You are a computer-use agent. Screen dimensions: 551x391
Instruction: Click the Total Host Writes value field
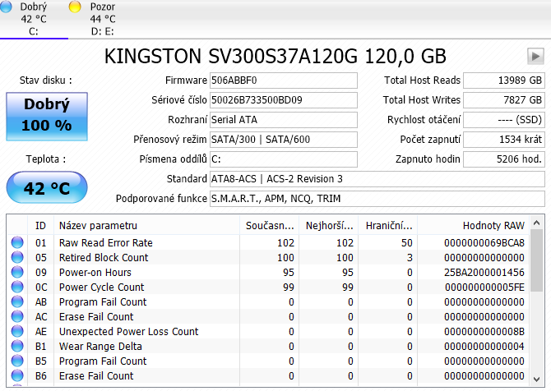point(503,99)
